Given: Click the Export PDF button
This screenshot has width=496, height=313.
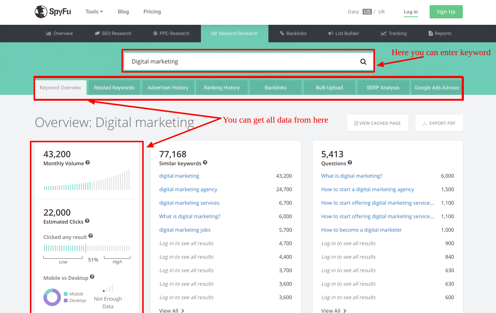Looking at the screenshot, I should click(x=439, y=123).
